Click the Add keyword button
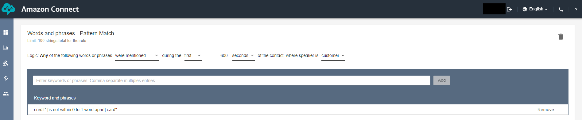The image size is (582, 120). 442,80
